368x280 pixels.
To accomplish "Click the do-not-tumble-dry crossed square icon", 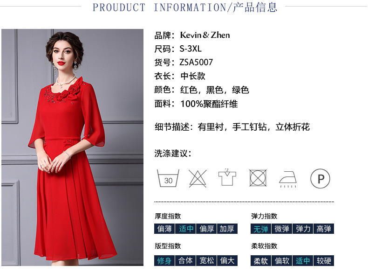I will pos(258,178).
